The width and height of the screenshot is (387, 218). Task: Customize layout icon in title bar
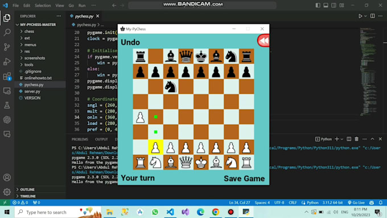click(x=341, y=5)
